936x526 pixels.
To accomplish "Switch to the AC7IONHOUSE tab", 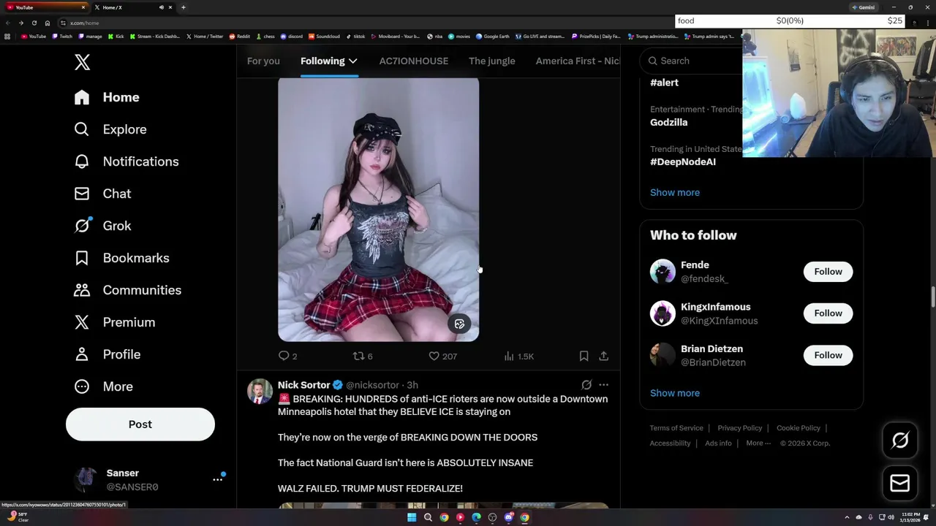I will tap(414, 61).
